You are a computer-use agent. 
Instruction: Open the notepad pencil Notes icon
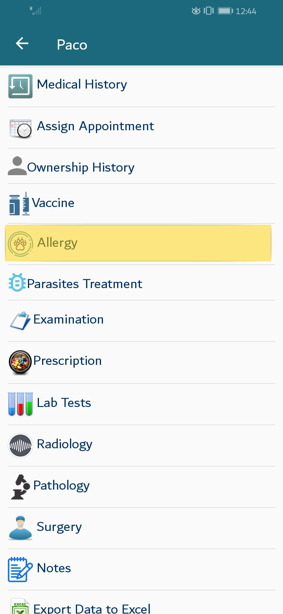(x=20, y=570)
